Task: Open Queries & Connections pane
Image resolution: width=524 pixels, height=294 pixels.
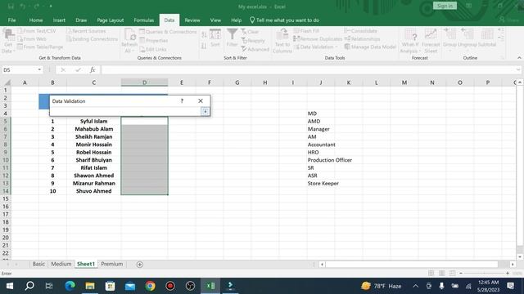Action: click(x=168, y=32)
